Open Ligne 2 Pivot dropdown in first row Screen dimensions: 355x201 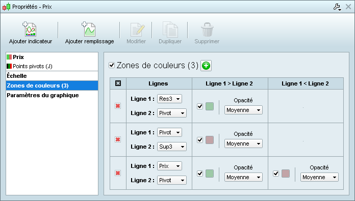click(x=172, y=113)
